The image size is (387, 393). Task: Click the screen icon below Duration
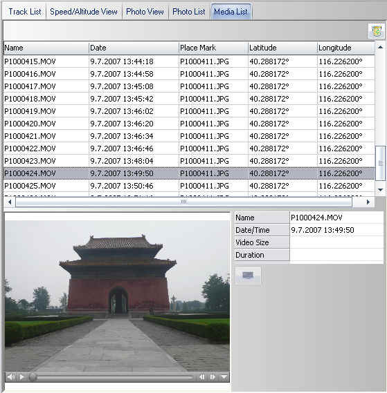click(x=248, y=276)
